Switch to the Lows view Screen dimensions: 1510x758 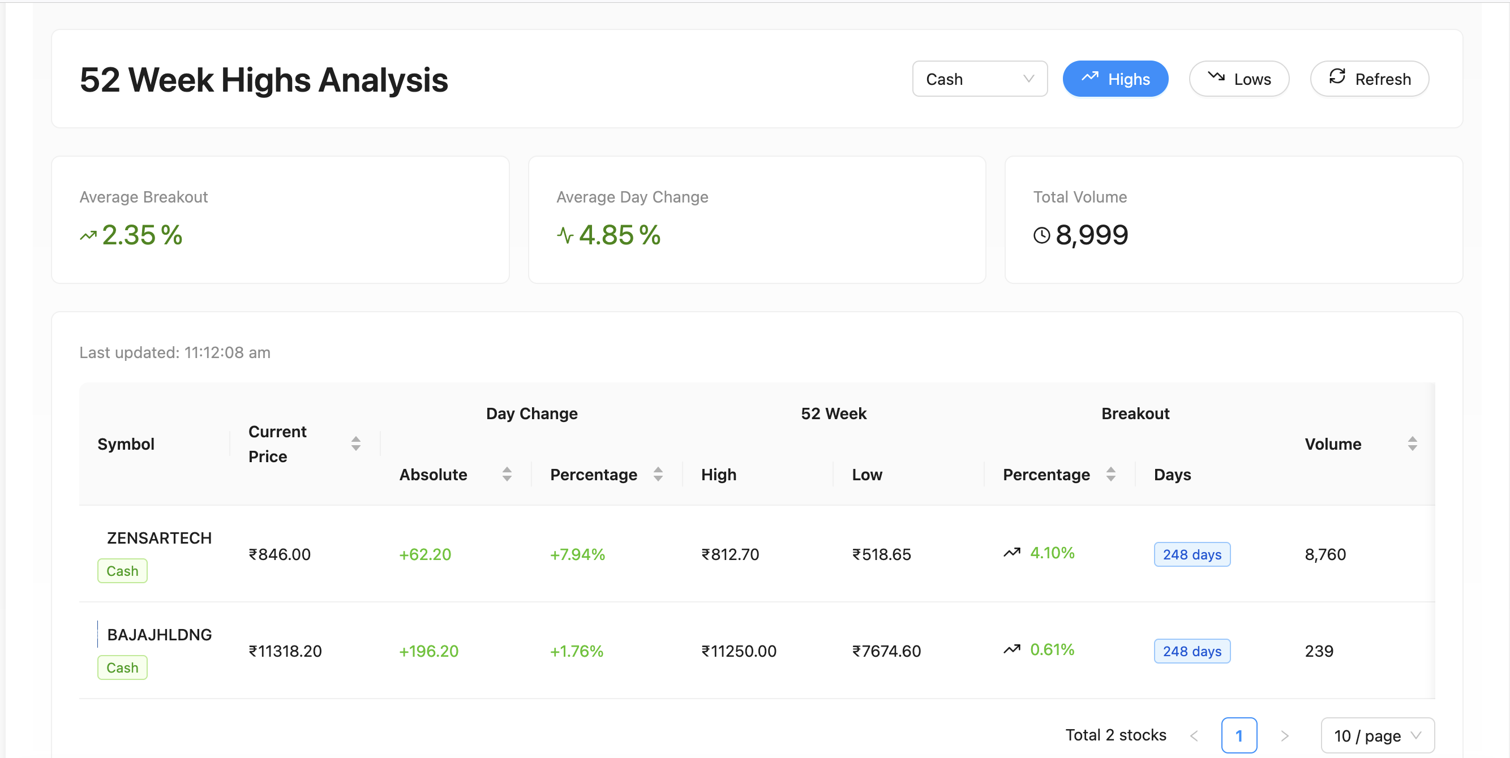(x=1238, y=79)
